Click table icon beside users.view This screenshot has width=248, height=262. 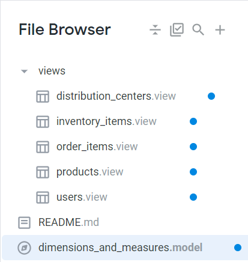tap(43, 197)
